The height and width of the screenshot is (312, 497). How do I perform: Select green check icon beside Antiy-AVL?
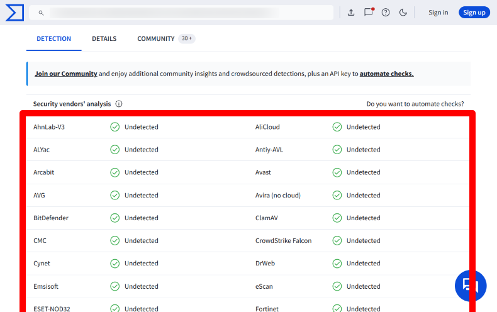337,150
